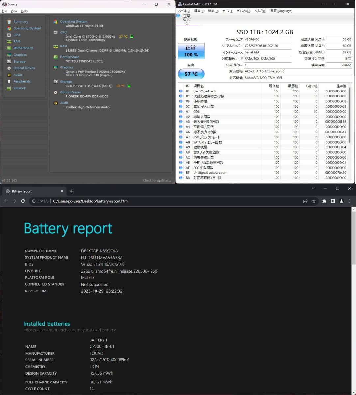Open Chrome three-dot menu
Image resolution: width=356 pixels, height=395 pixels.
pos(350,201)
